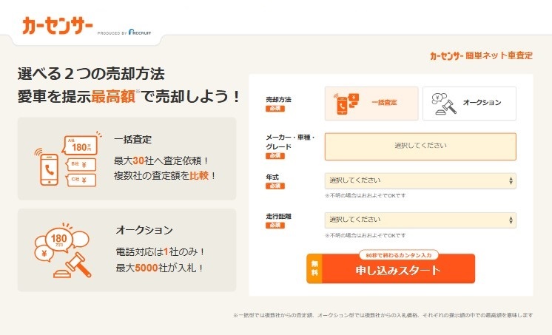Click the オークション gavel illustration on the left

[x=73, y=265]
